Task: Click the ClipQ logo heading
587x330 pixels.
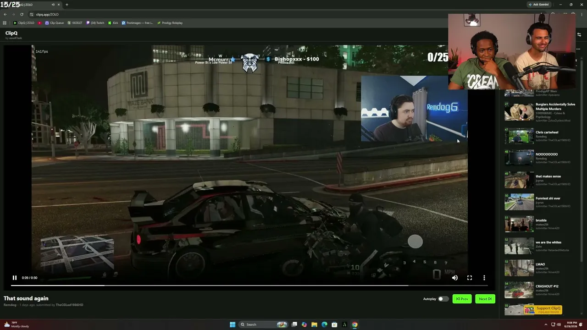Action: 11,33
